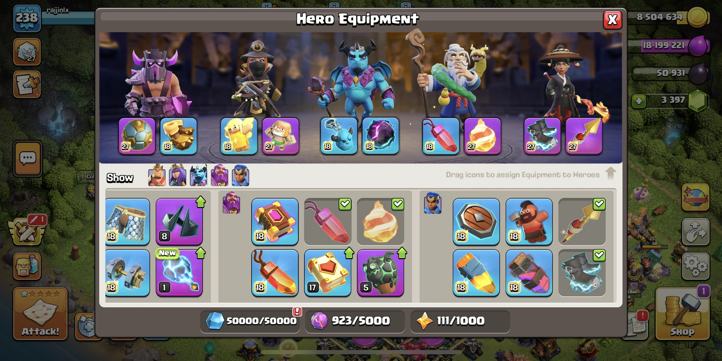Filter equipment by Barbarian King

(157, 175)
